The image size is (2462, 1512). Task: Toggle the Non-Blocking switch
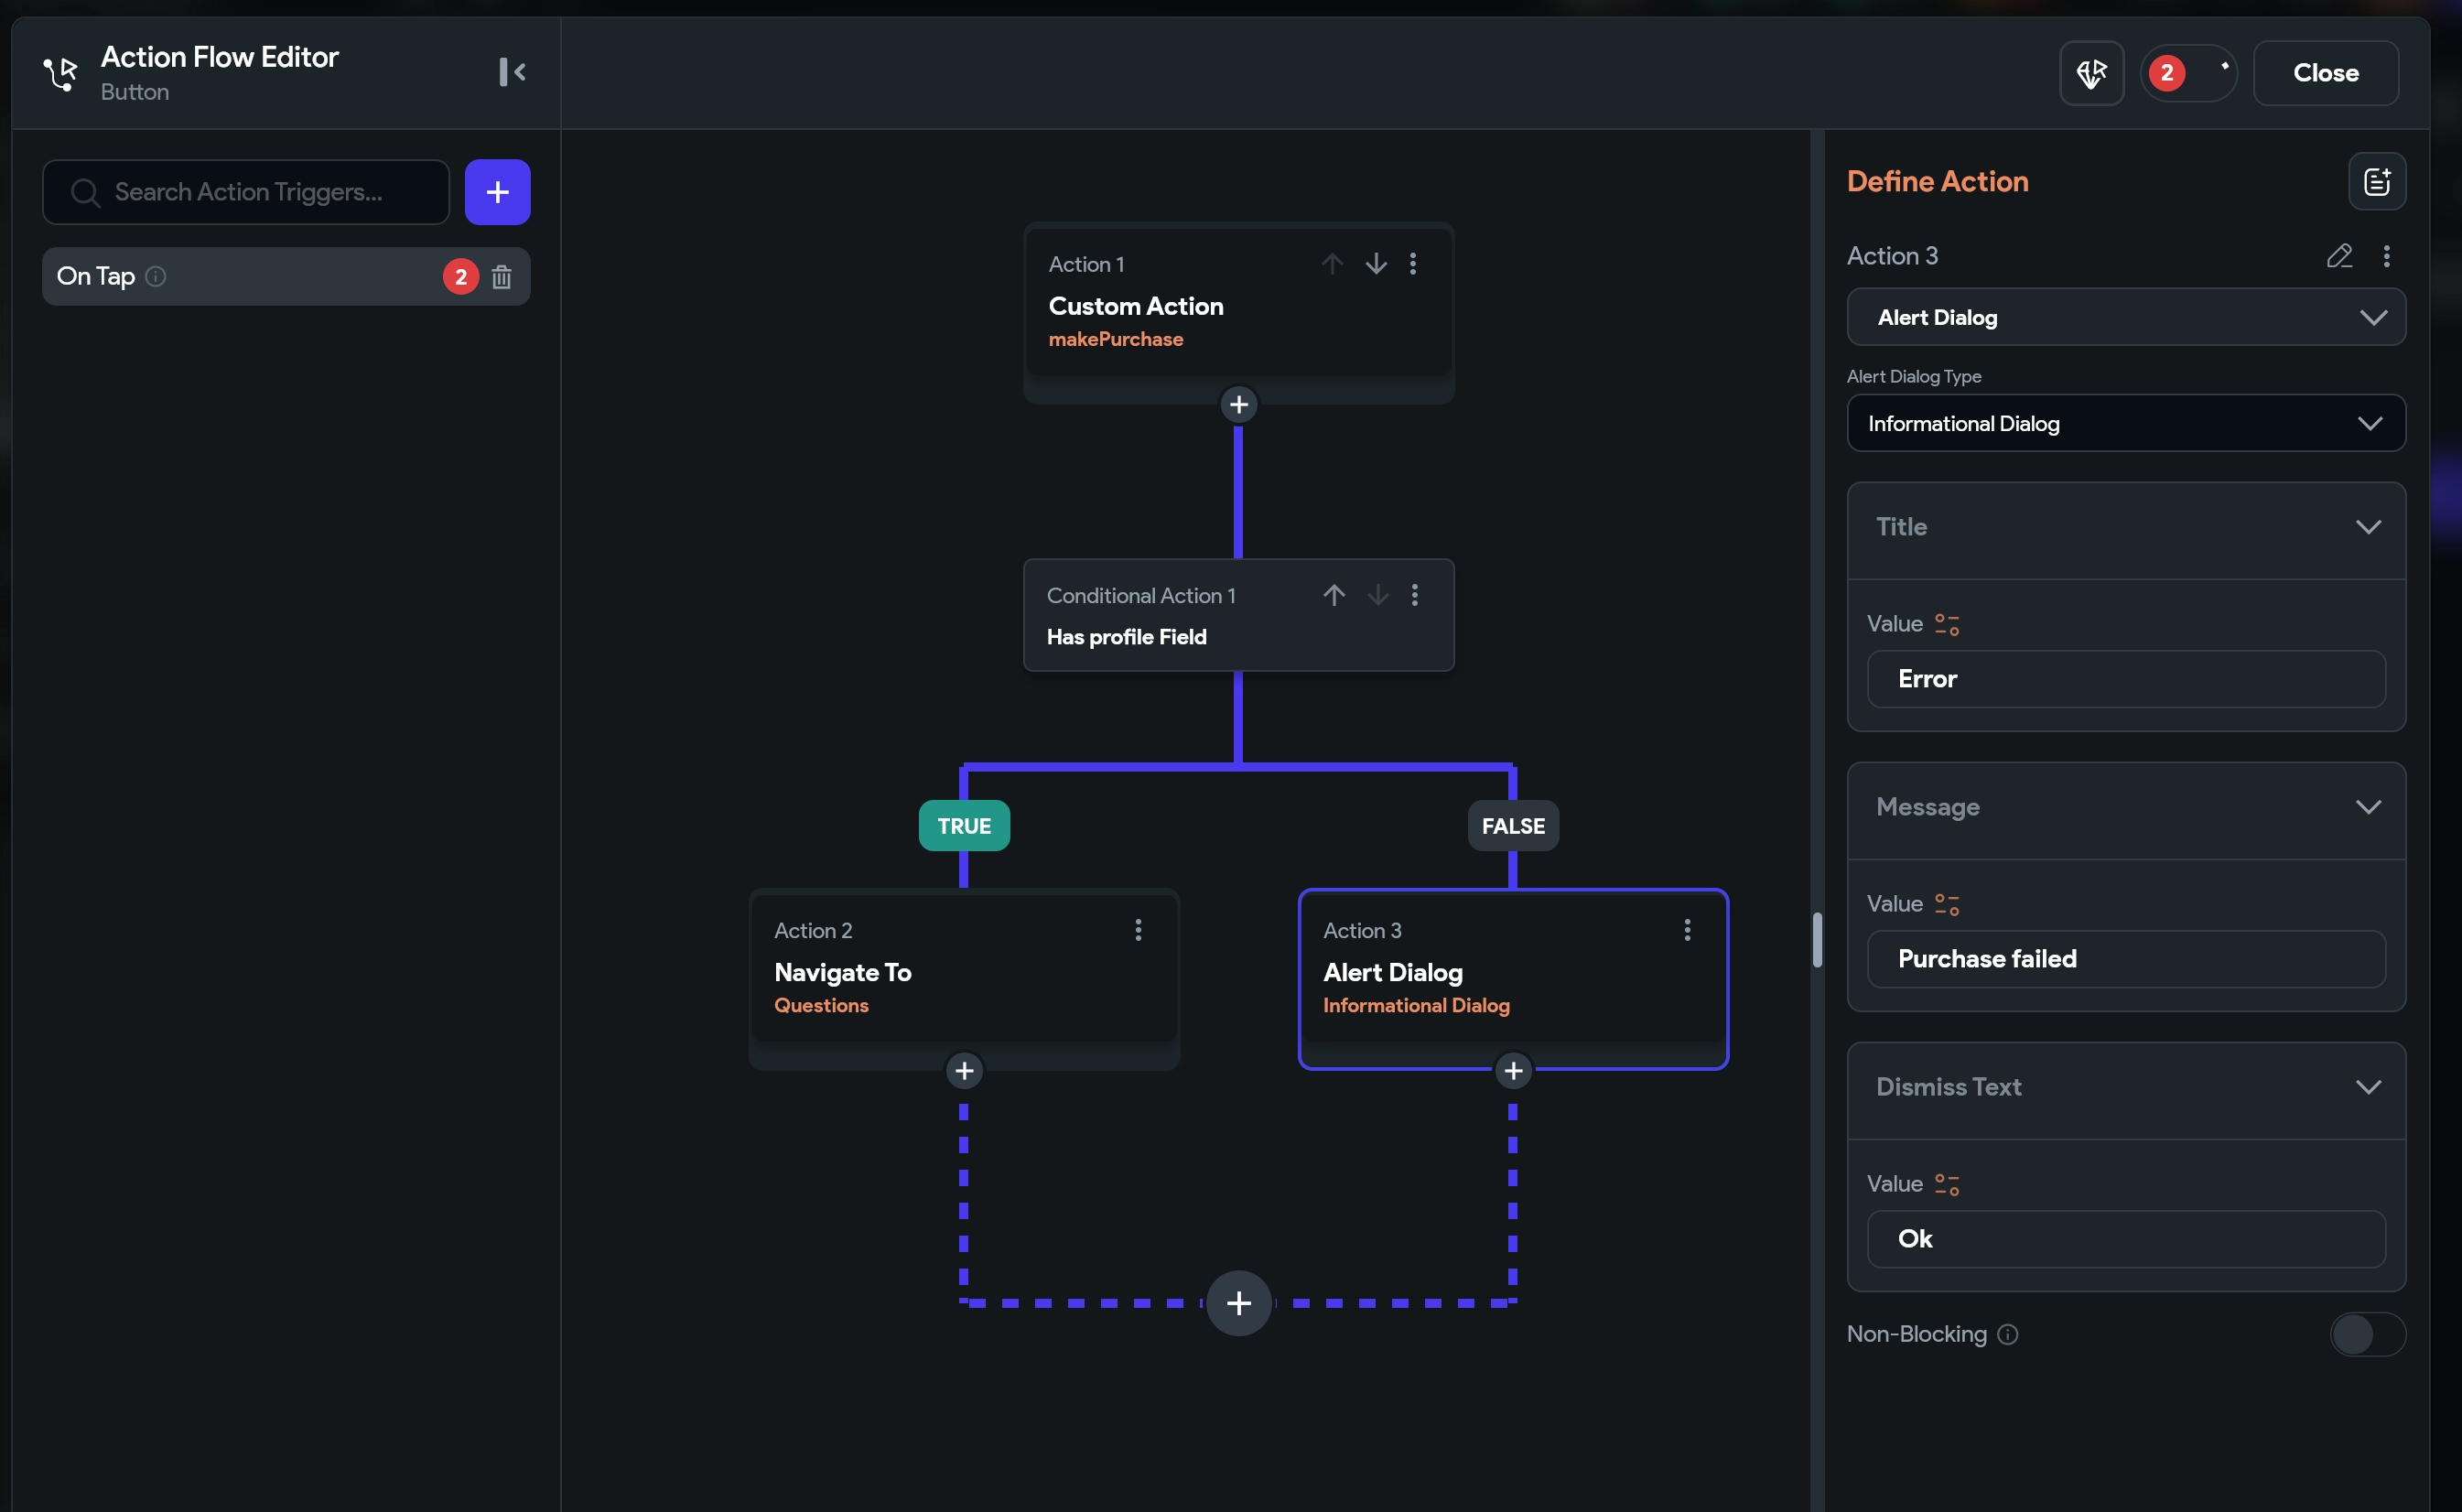(2366, 1334)
